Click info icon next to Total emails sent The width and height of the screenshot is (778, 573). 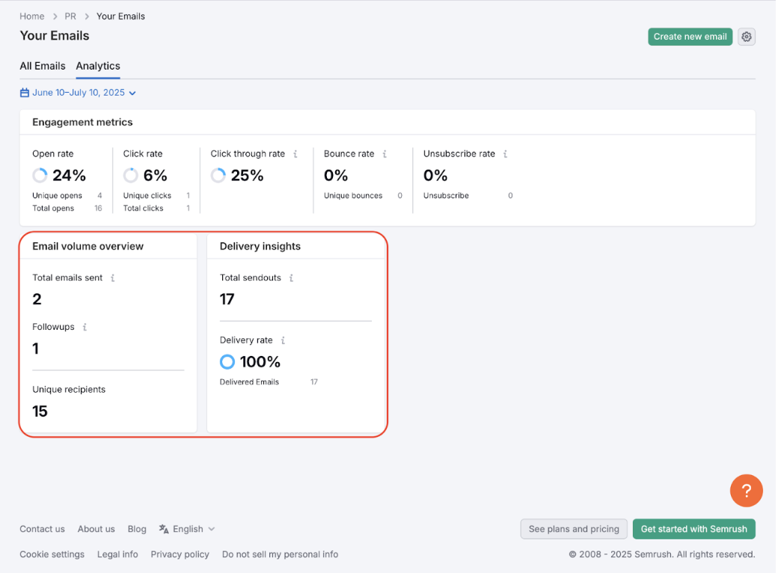(x=113, y=278)
